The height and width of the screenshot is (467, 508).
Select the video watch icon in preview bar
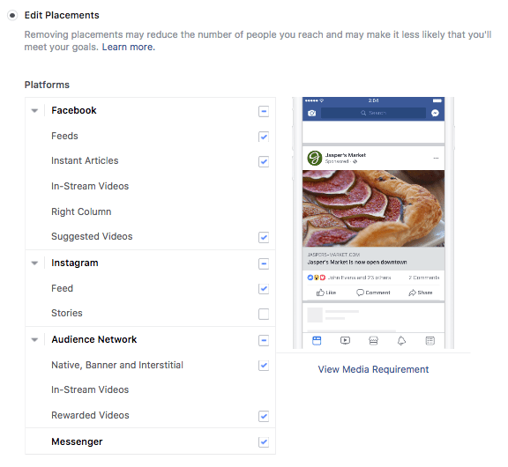[x=345, y=340]
